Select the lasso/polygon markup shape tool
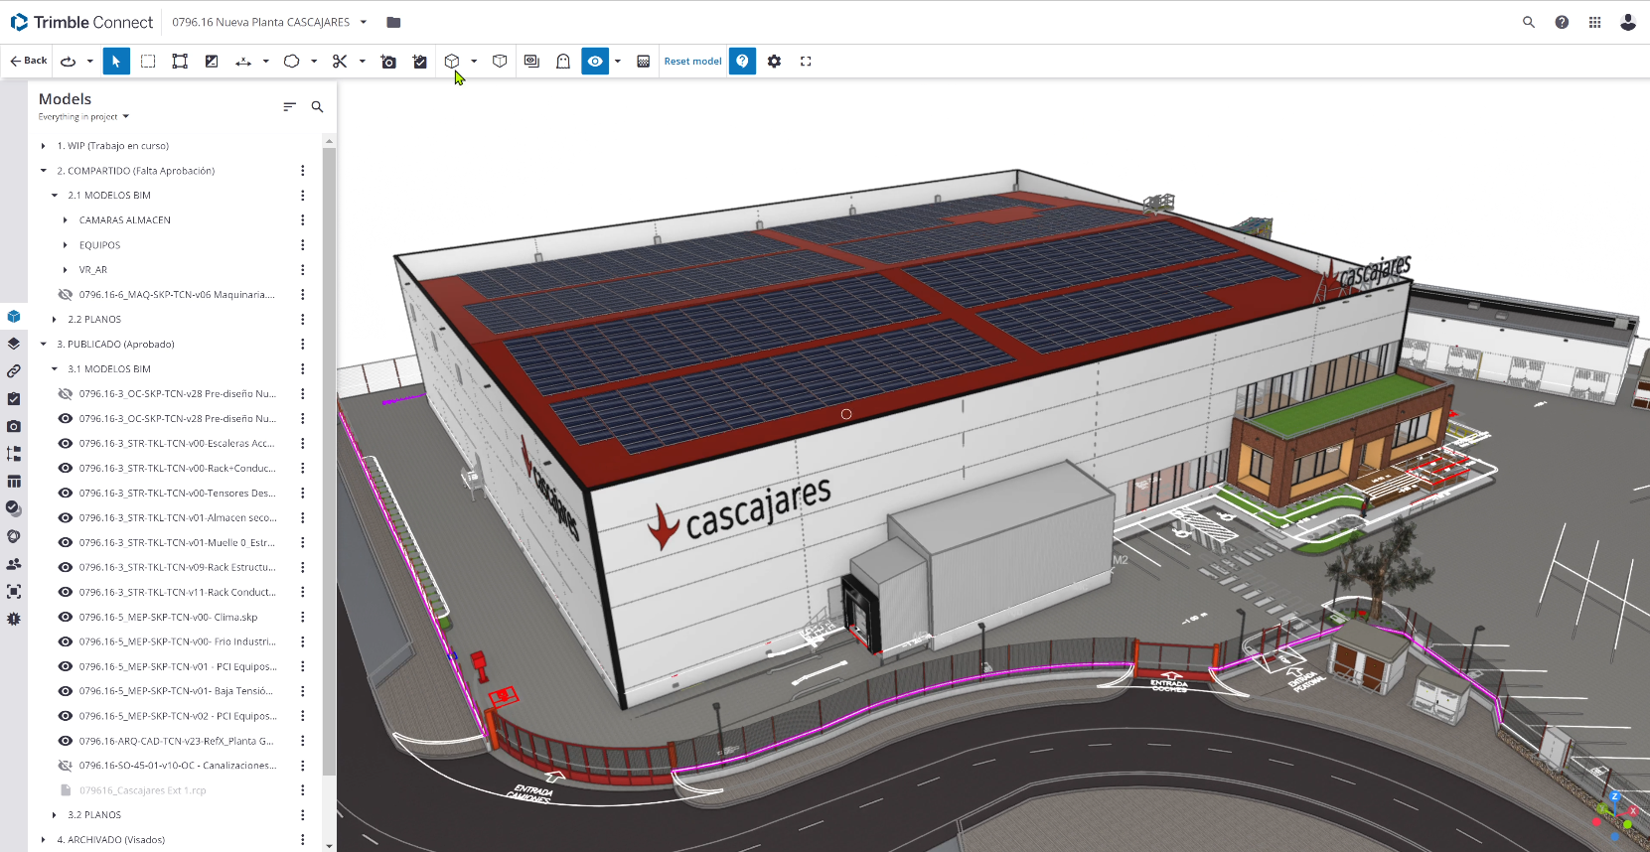 coord(291,62)
